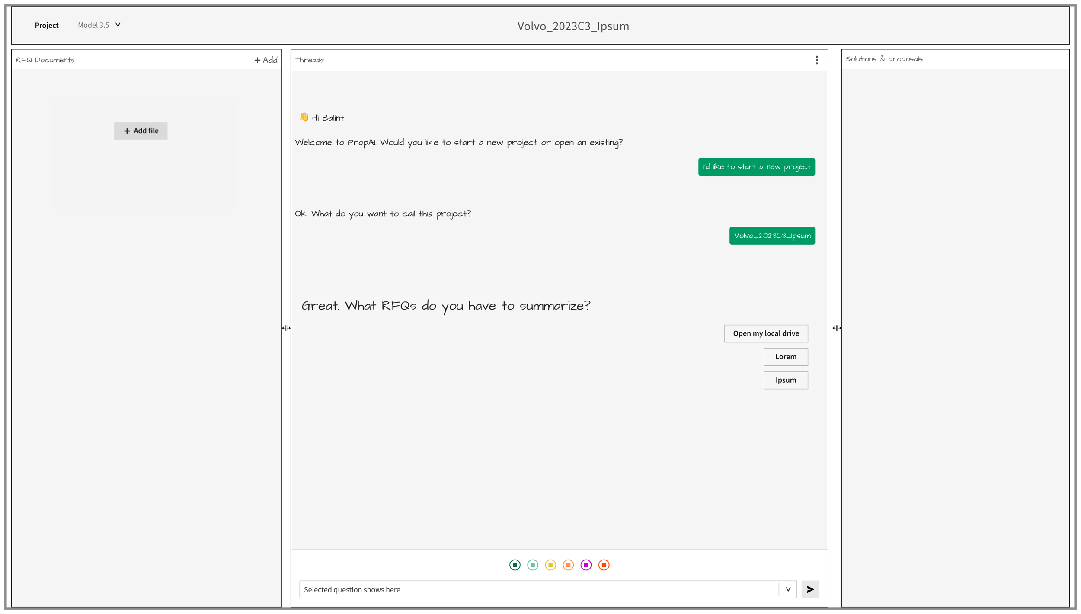Viewport: 1081px width, 614px height.
Task: Click + Add in RFQ Documents header
Action: (265, 60)
